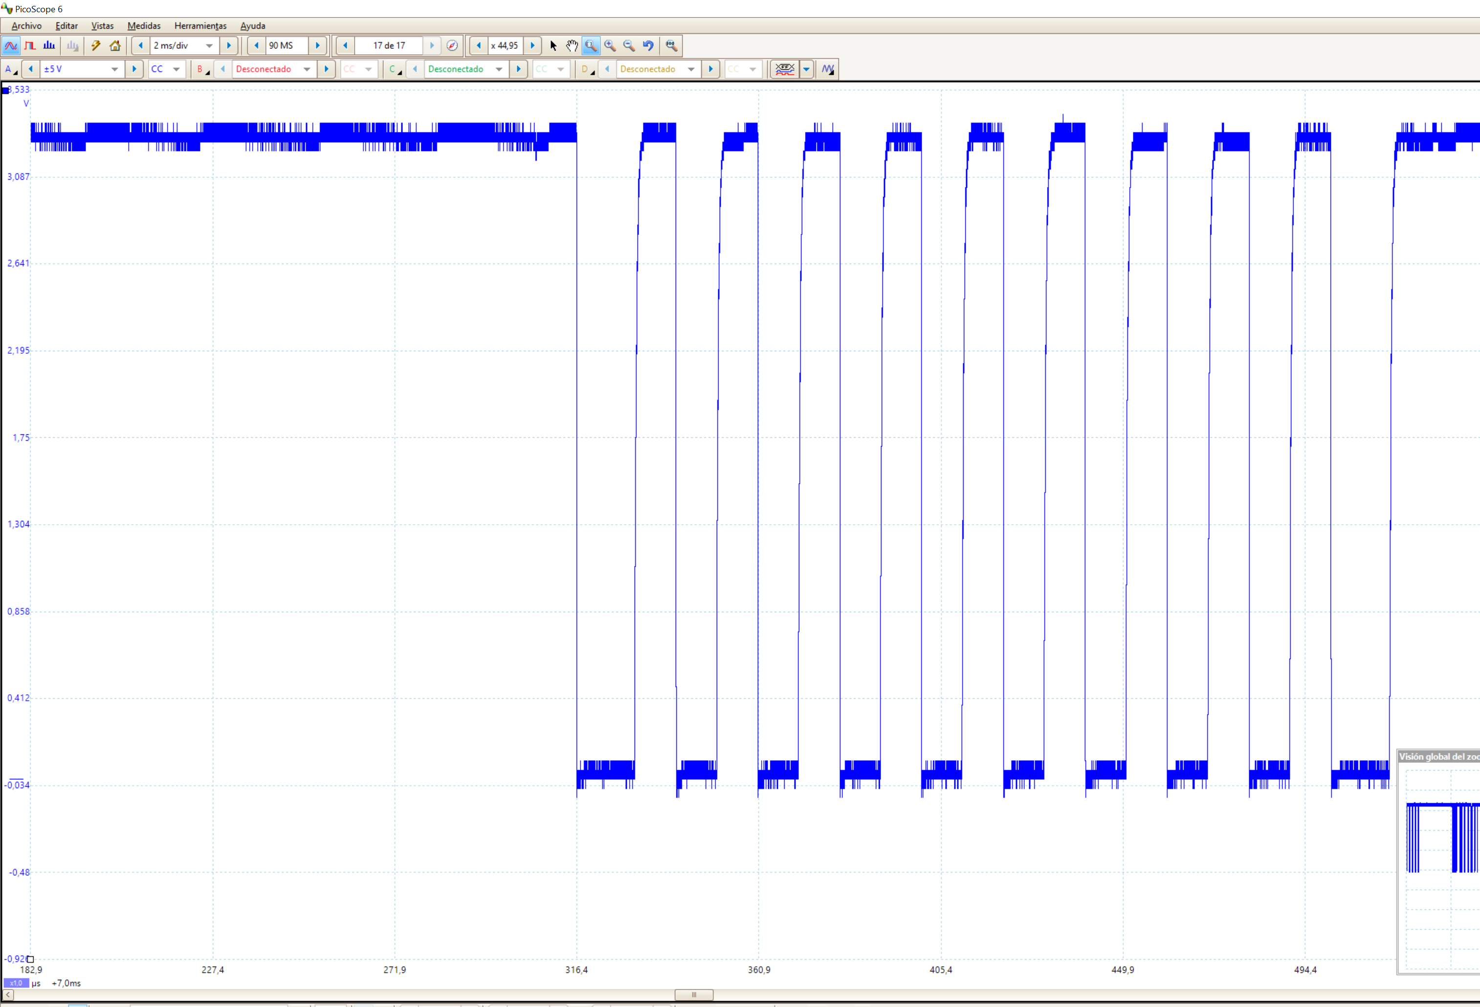Go to previous waveform buffer
Screen dimensions: 1480x1007
[x=345, y=46]
